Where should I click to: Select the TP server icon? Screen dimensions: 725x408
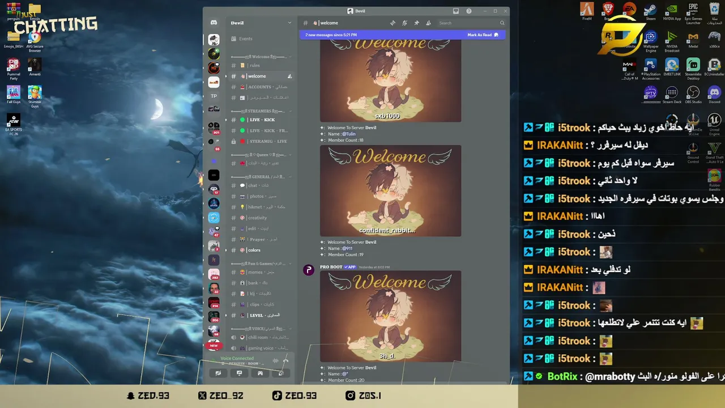click(214, 96)
